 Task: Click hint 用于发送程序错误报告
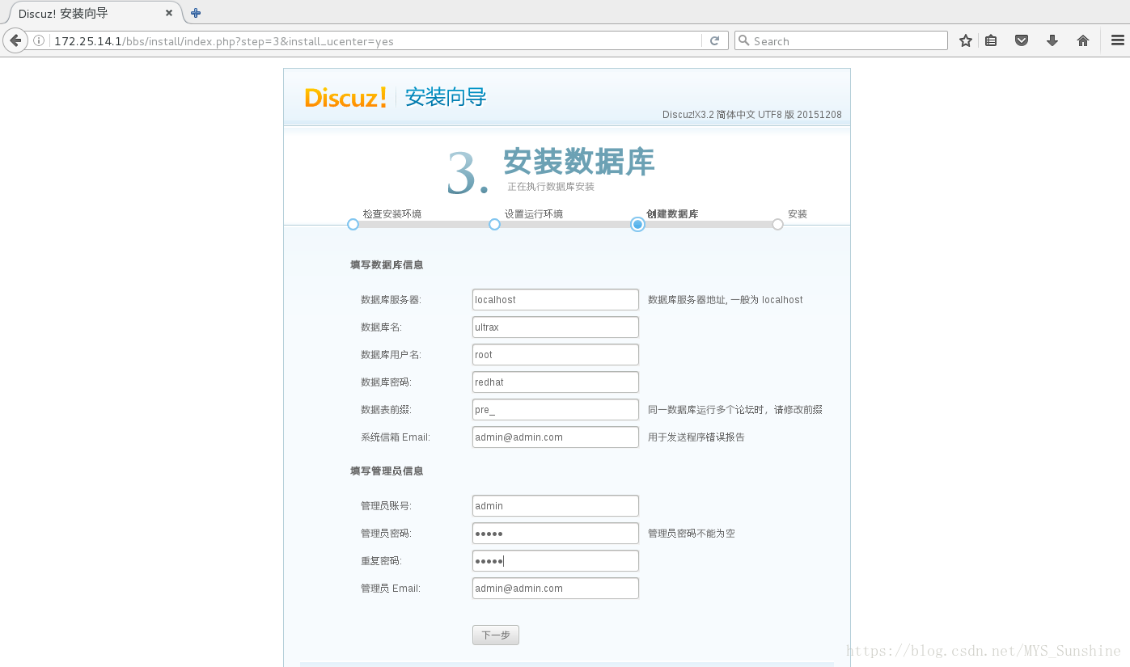(696, 437)
